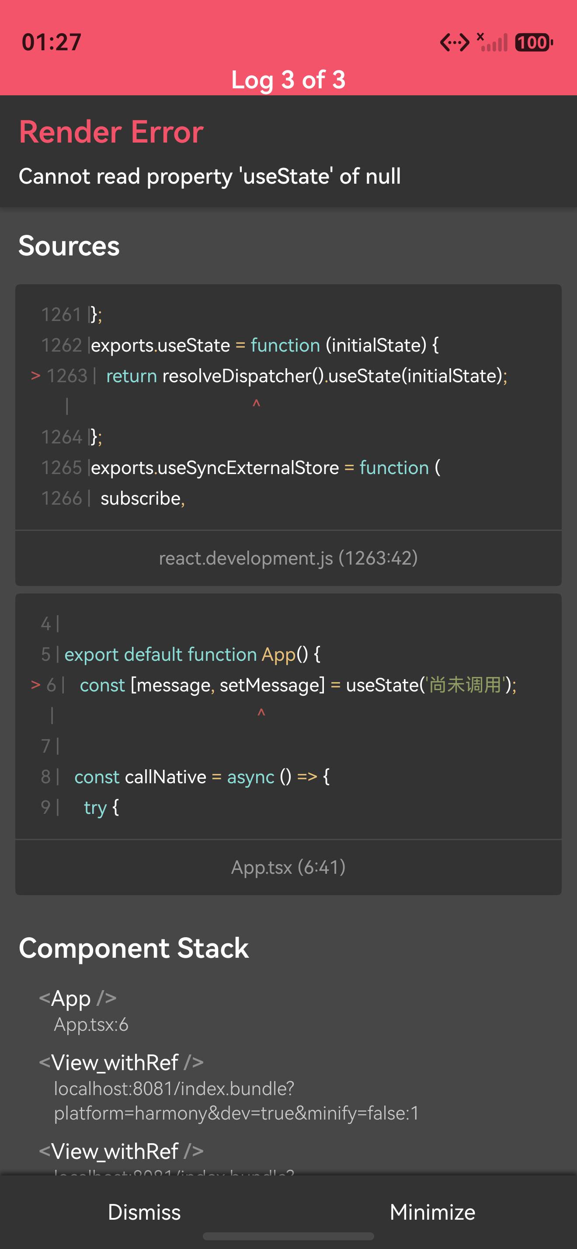Click the Component Stack heading
577x1249 pixels.
click(134, 948)
